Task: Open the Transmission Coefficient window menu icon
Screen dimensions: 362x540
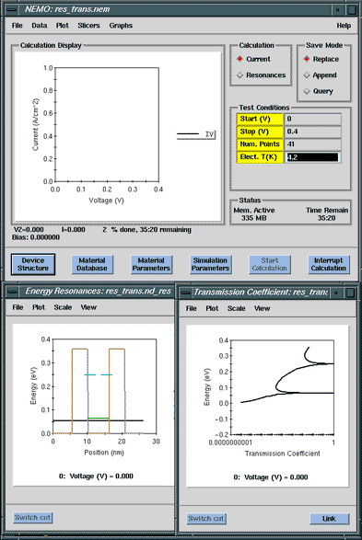Action: (x=186, y=293)
